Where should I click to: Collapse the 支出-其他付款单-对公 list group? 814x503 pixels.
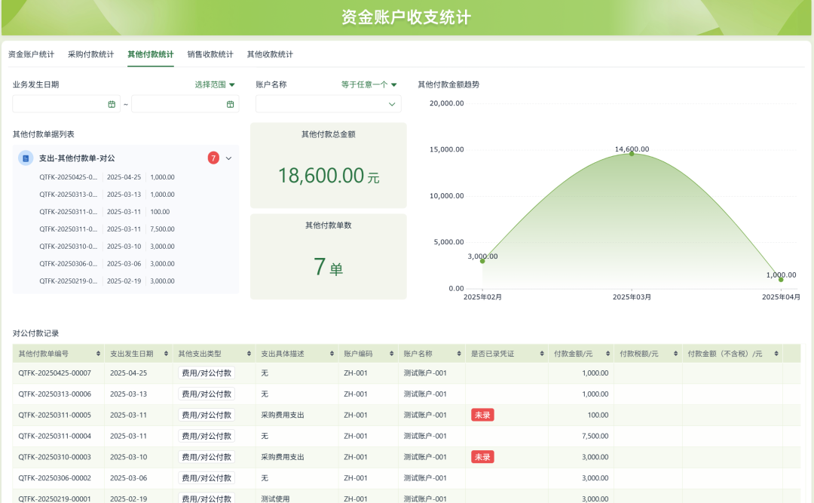229,158
